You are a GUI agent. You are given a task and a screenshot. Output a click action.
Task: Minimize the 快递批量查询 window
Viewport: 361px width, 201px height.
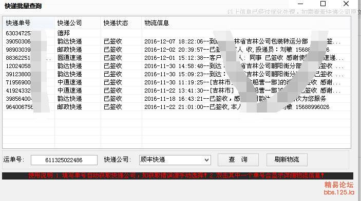click(x=300, y=4)
